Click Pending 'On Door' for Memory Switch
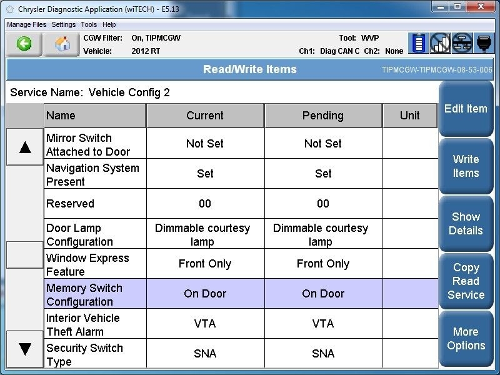 coord(323,294)
